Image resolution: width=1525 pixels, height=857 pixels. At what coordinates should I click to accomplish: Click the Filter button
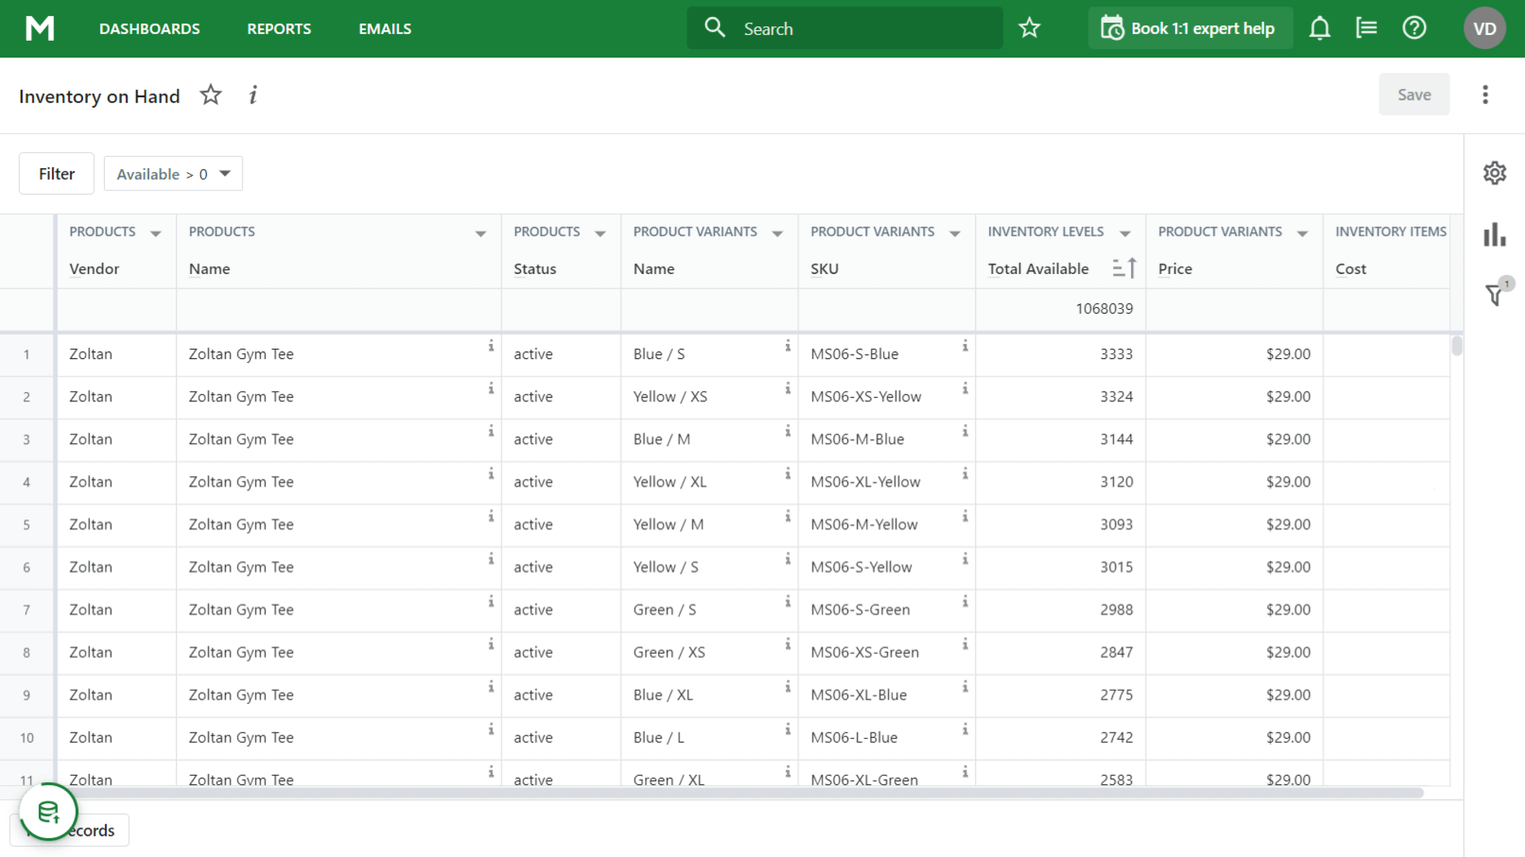(x=56, y=174)
